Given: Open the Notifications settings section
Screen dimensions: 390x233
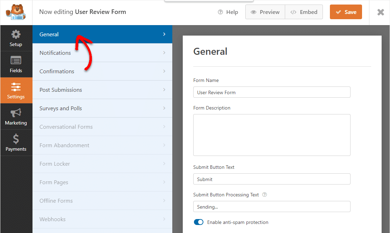Looking at the screenshot, I should click(102, 53).
